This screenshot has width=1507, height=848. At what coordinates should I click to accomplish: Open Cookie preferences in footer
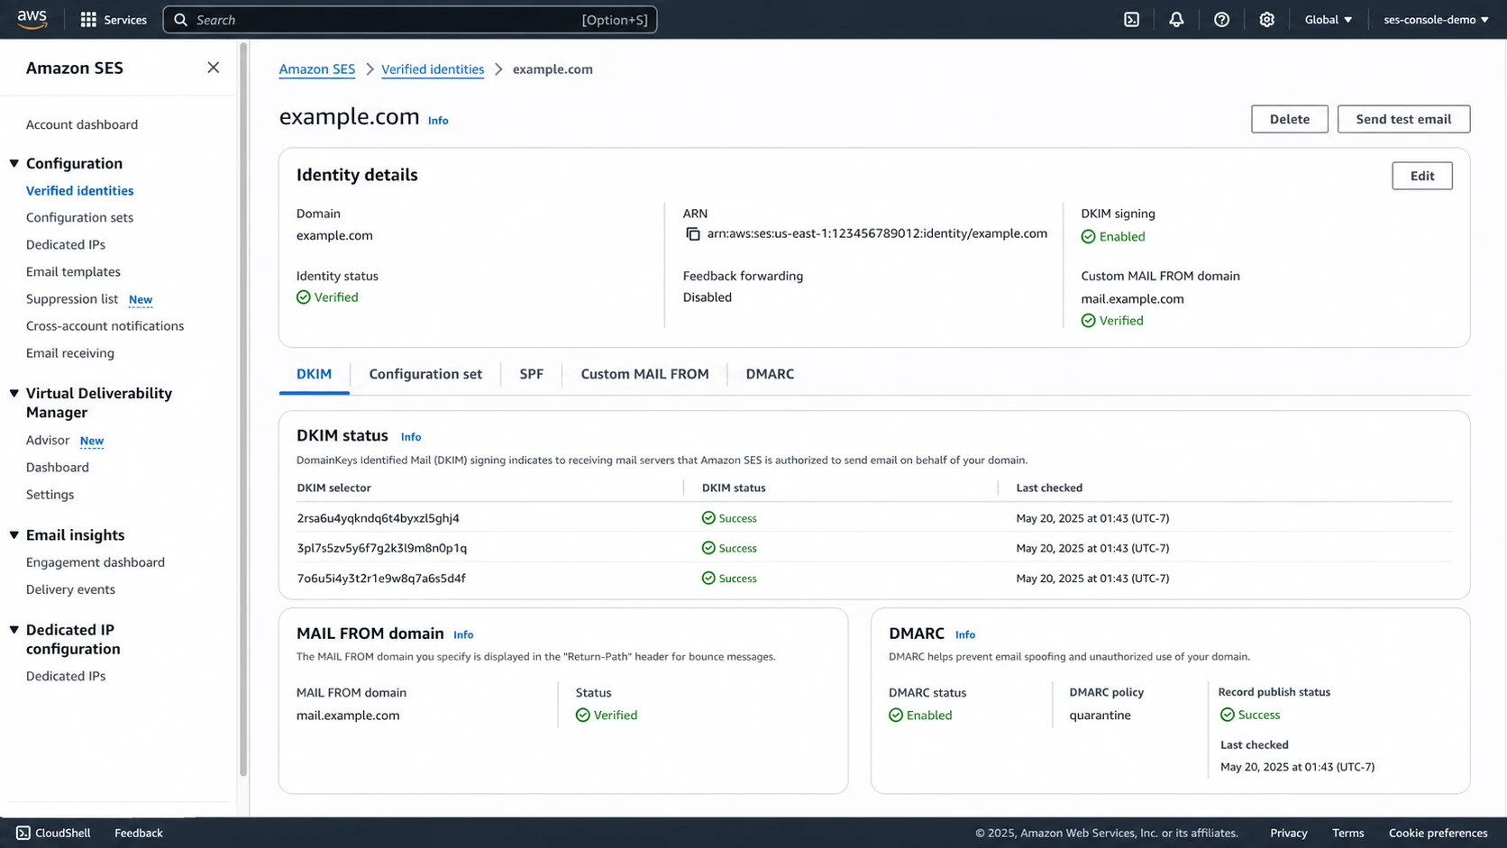coord(1438,833)
